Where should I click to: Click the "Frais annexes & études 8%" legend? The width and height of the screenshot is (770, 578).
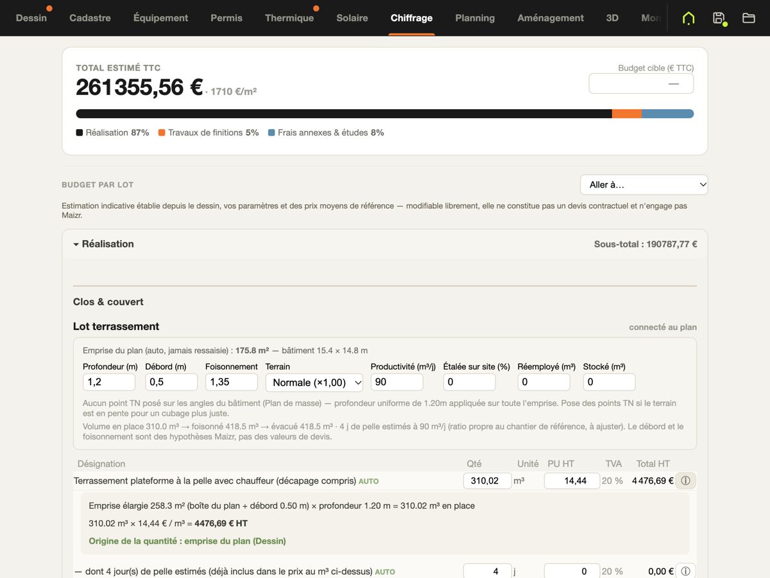[326, 132]
